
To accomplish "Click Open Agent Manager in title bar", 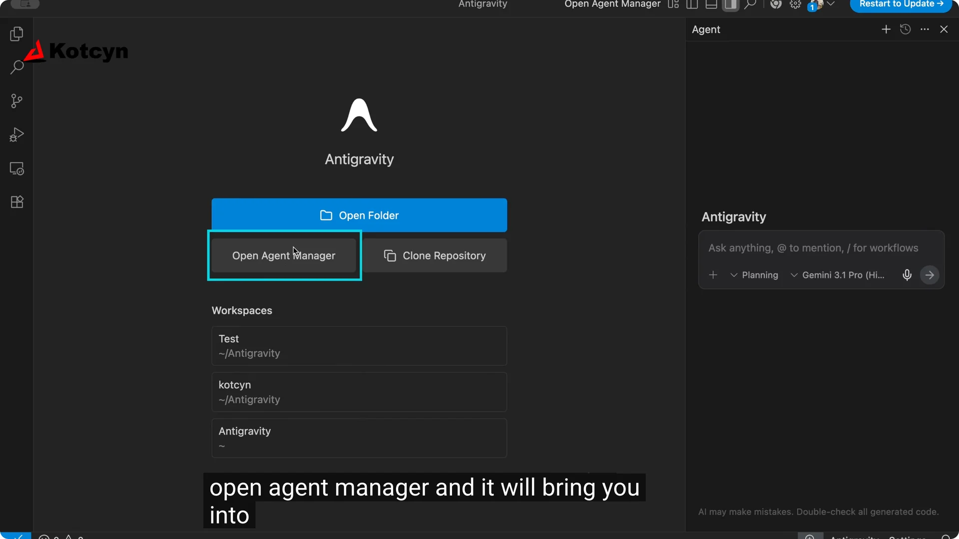I will click(612, 4).
